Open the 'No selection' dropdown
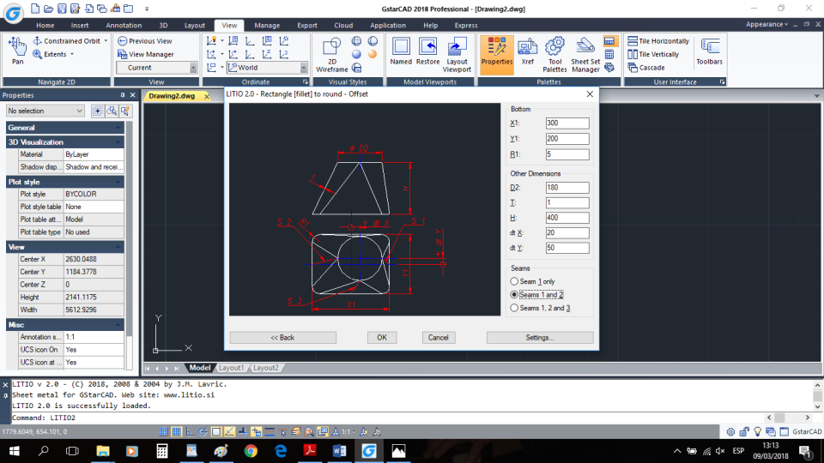 (45, 111)
